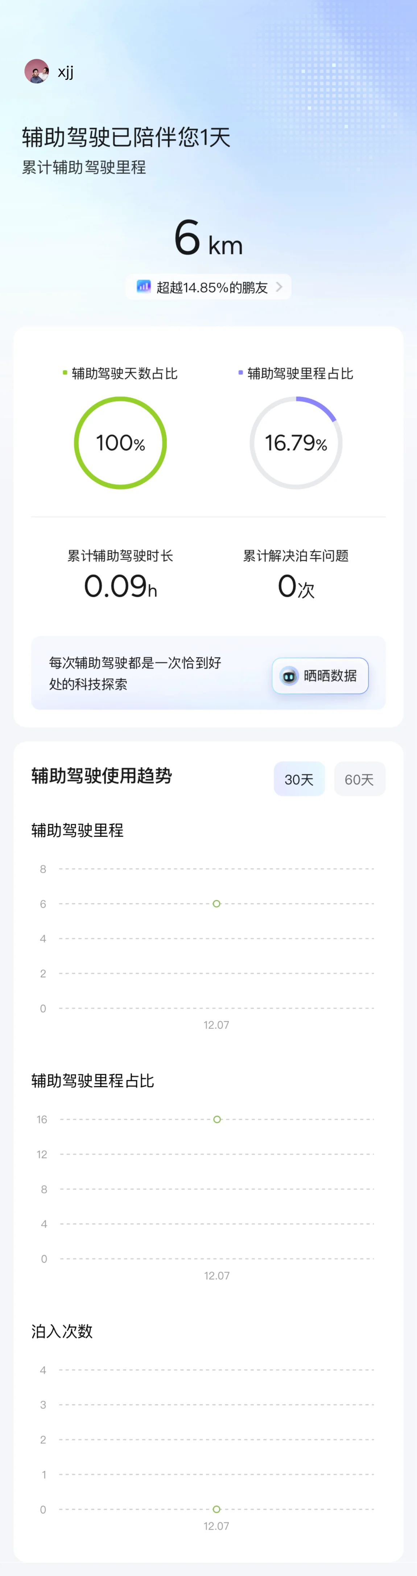The width and height of the screenshot is (417, 1576).
Task: Switch trend view to 30天
Action: click(x=299, y=779)
